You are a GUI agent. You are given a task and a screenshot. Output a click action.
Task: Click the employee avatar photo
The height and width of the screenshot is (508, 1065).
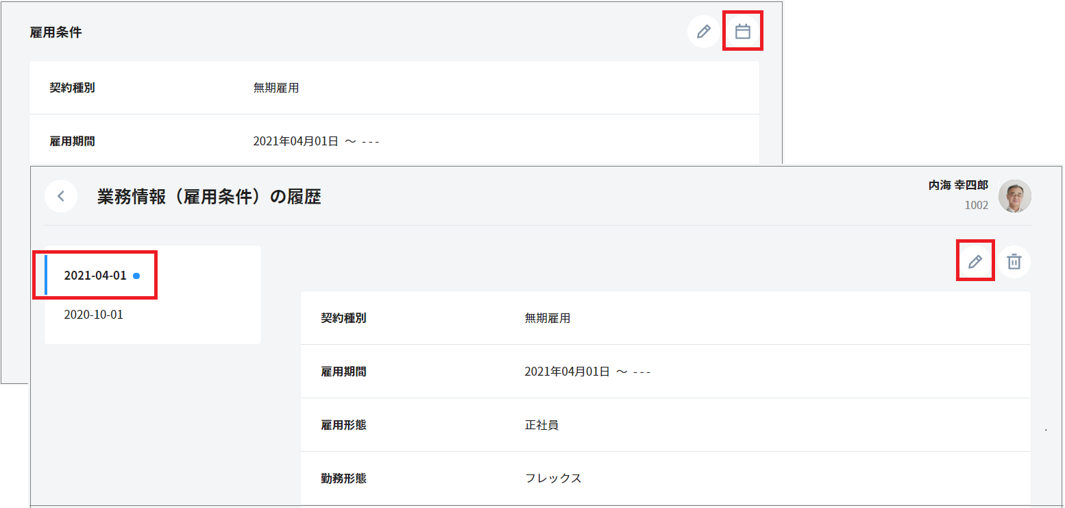pos(1014,196)
